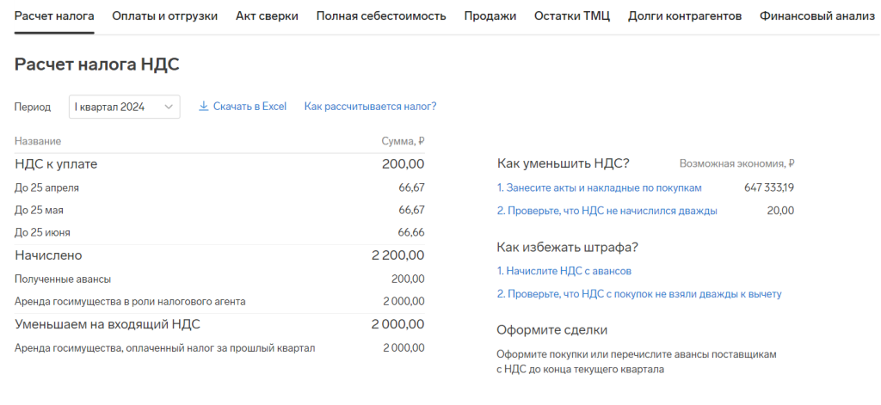The image size is (881, 405).
Task: Open Как рассчитывается налог? help link
Action: (370, 107)
